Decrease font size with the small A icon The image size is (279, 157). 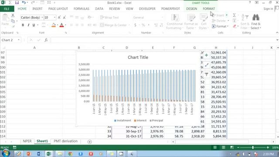pyautogui.click(x=65, y=17)
